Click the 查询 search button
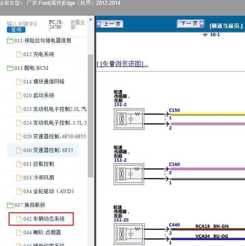 pyautogui.click(x=16, y=29)
